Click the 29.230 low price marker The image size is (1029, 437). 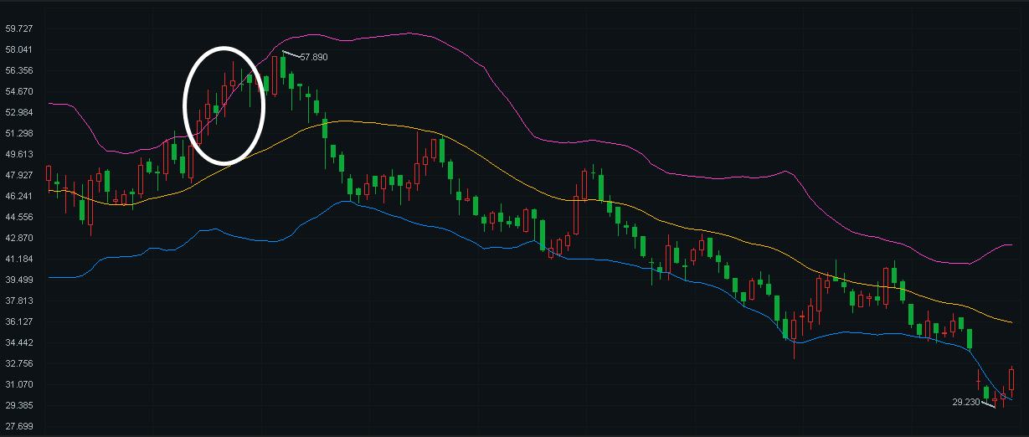966,402
